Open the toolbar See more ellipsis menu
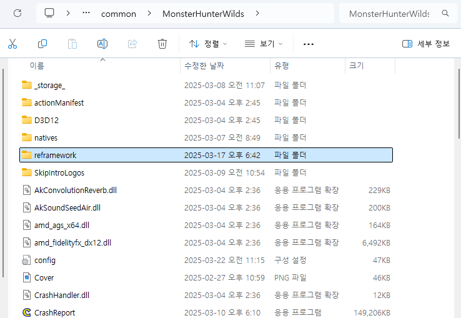461x318 pixels. 309,44
